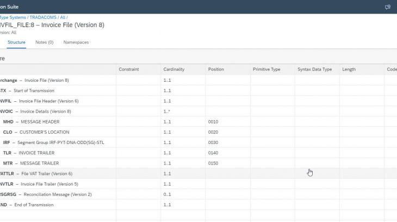Click position value 0030
Image resolution: width=397 pixels, height=222 pixels.
tap(213, 142)
